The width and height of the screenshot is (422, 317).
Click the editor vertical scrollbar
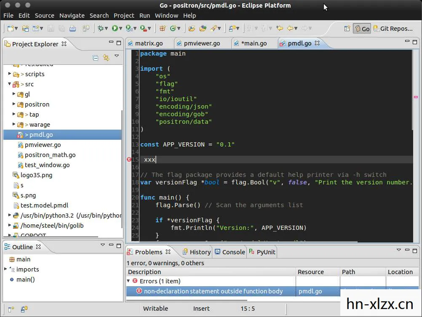412,90
